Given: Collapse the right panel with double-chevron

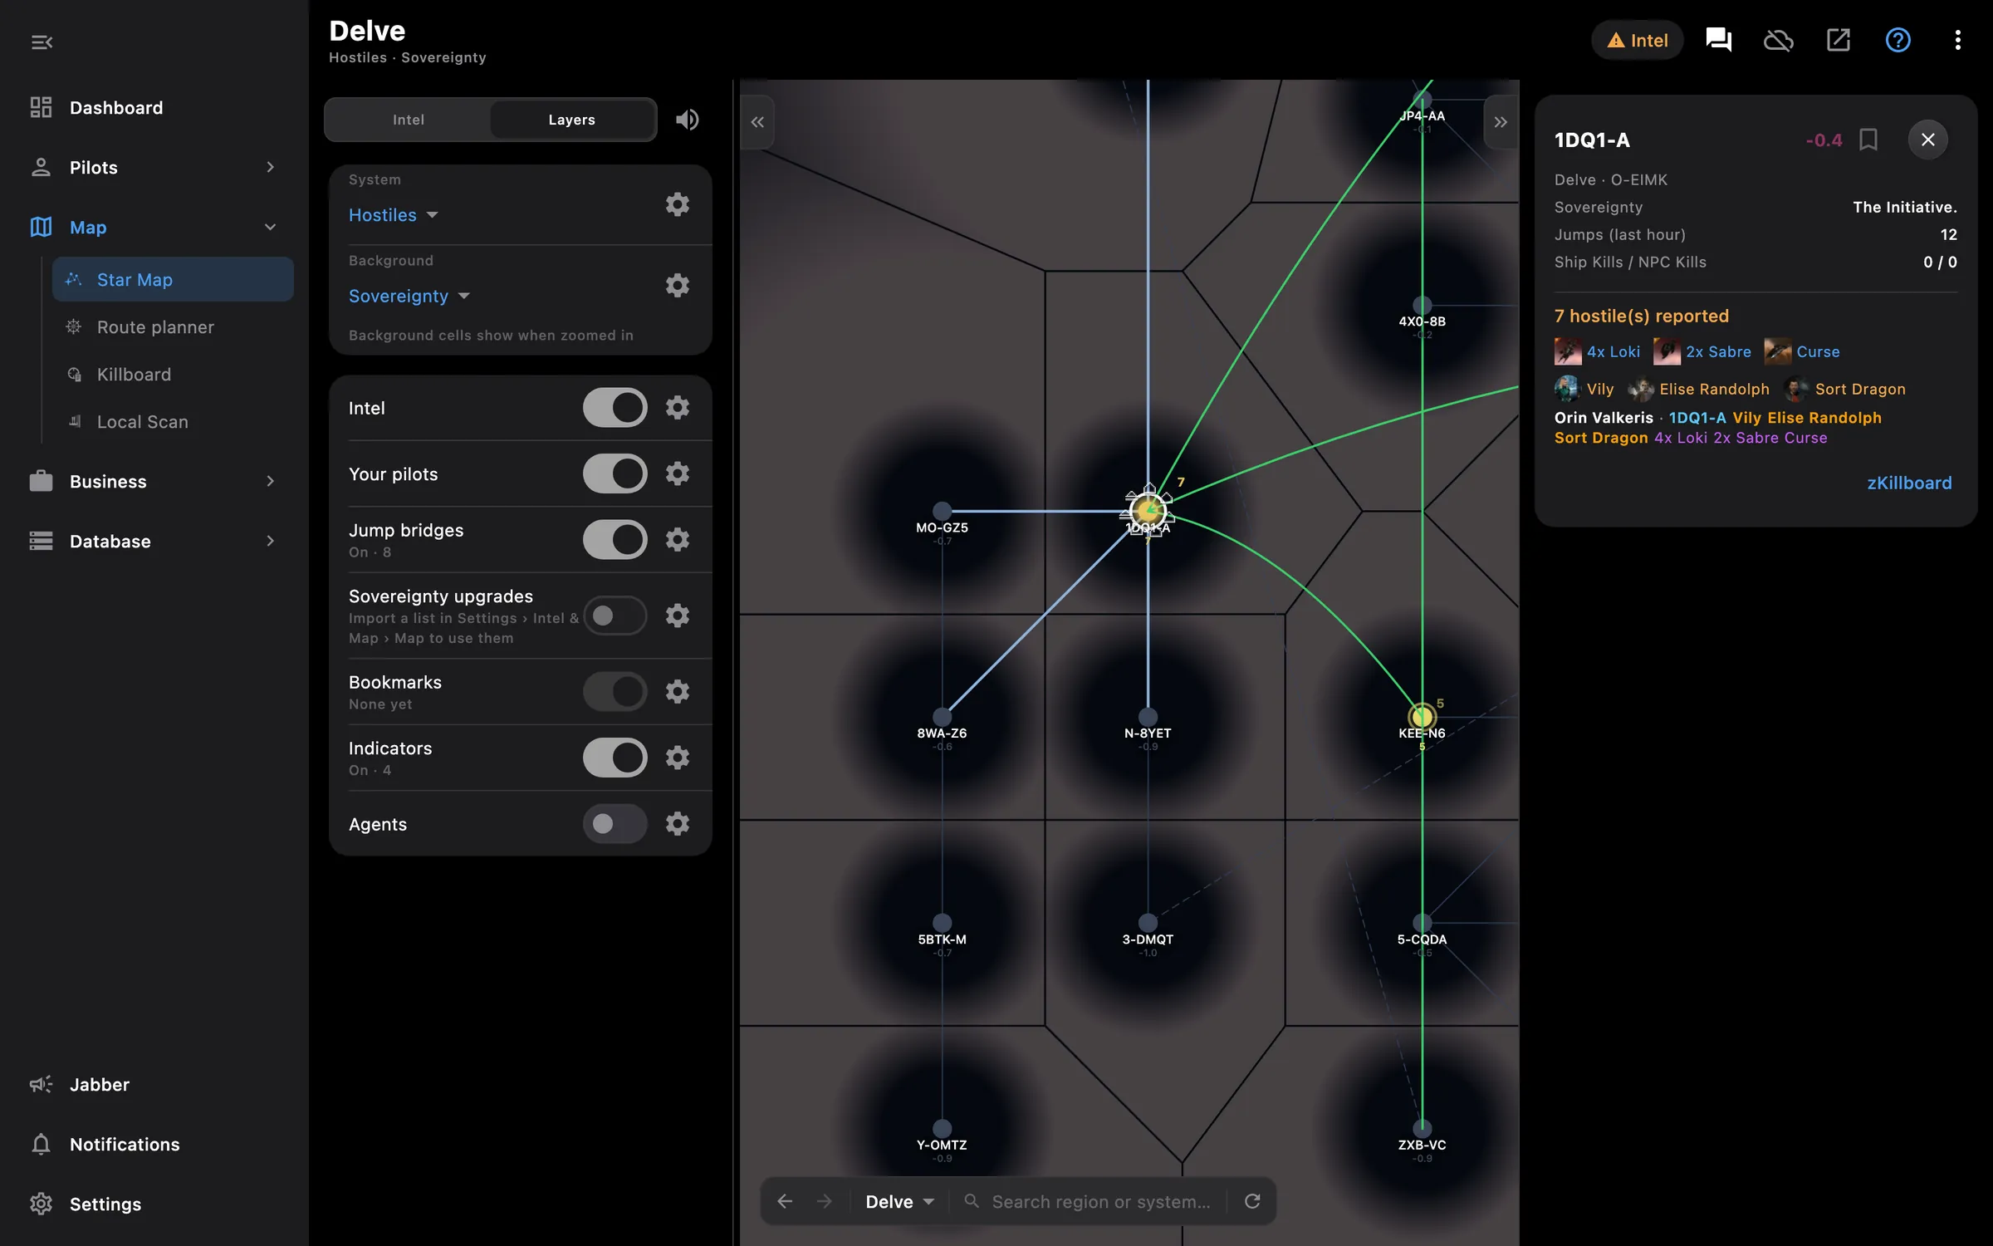Looking at the screenshot, I should (x=1501, y=122).
